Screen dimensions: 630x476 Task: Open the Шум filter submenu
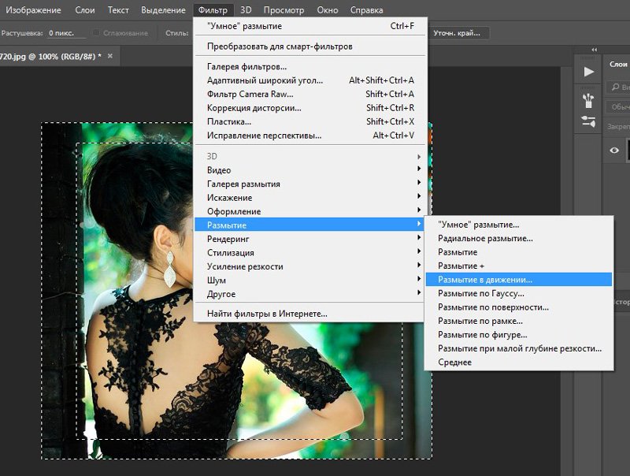click(x=217, y=281)
